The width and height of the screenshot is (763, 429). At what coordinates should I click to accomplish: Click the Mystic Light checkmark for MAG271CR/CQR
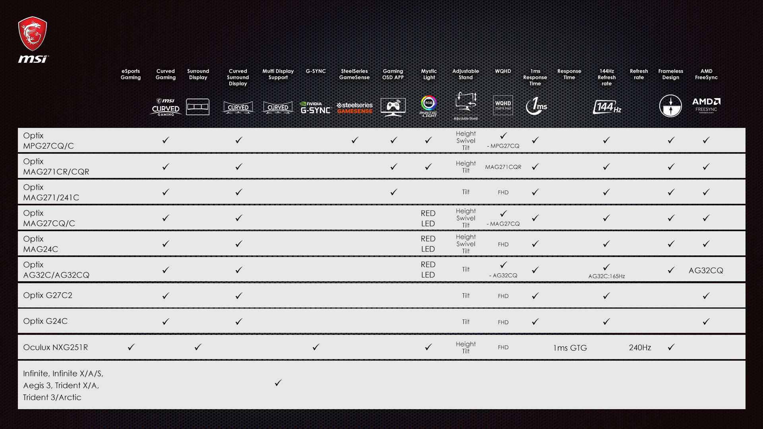pos(428,166)
